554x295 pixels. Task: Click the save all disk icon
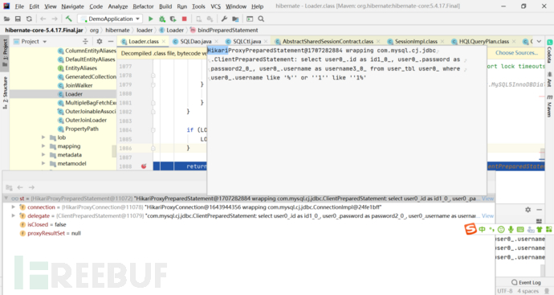[18, 18]
